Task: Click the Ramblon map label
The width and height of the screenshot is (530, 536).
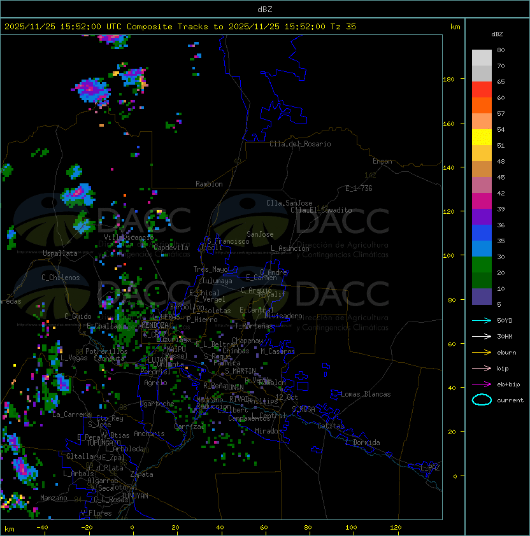Action: click(209, 184)
